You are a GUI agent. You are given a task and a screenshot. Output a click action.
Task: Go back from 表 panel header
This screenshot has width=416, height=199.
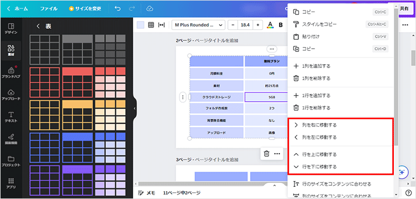coord(38,26)
